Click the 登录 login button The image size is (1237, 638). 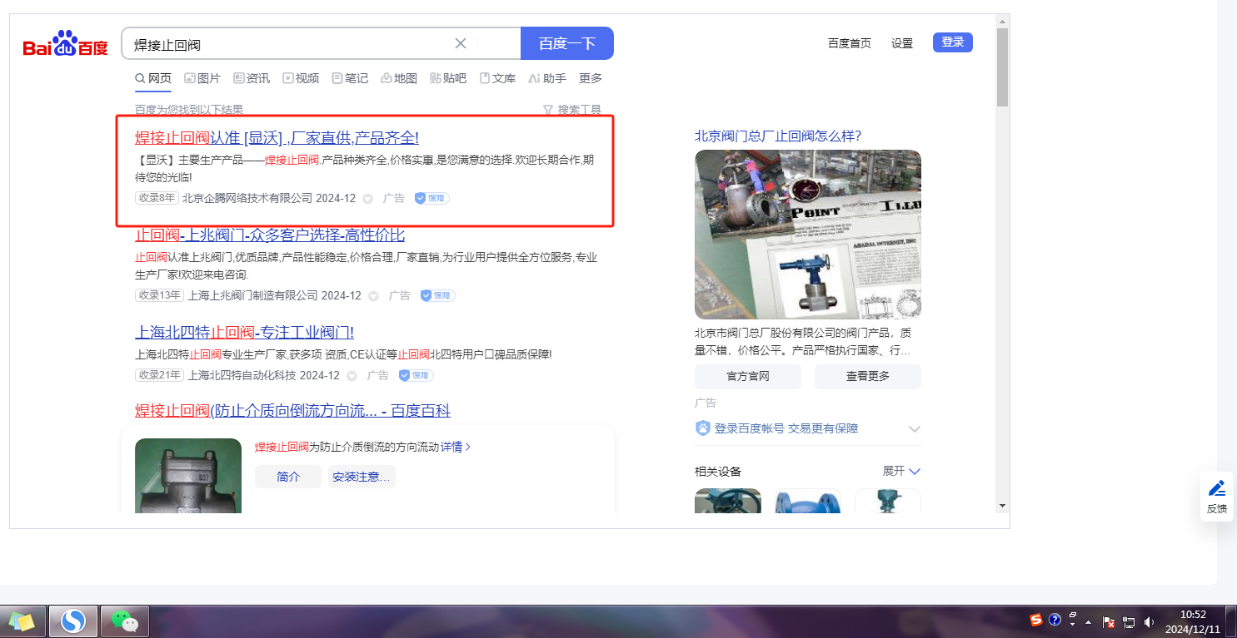pos(953,42)
